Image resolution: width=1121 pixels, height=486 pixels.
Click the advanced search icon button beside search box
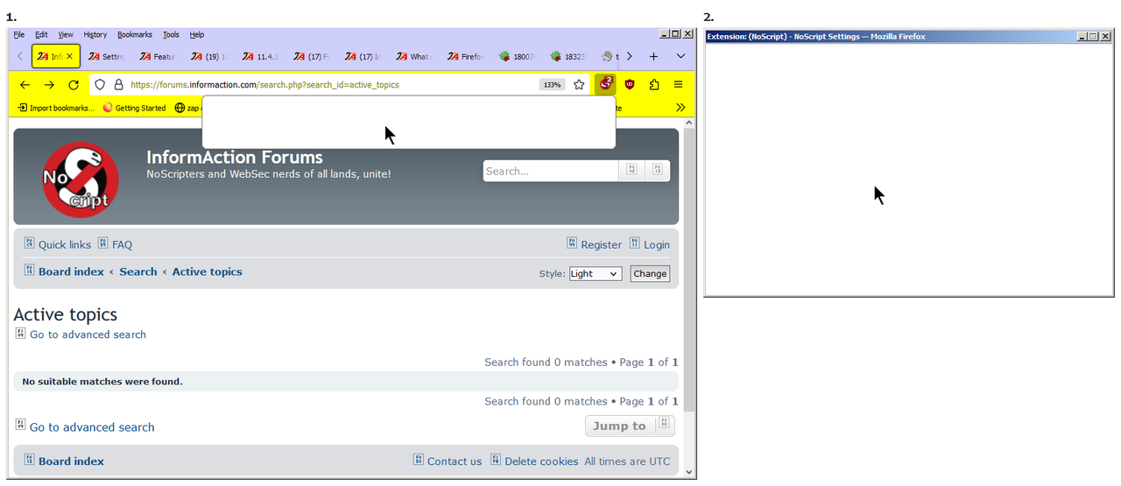[x=658, y=171]
